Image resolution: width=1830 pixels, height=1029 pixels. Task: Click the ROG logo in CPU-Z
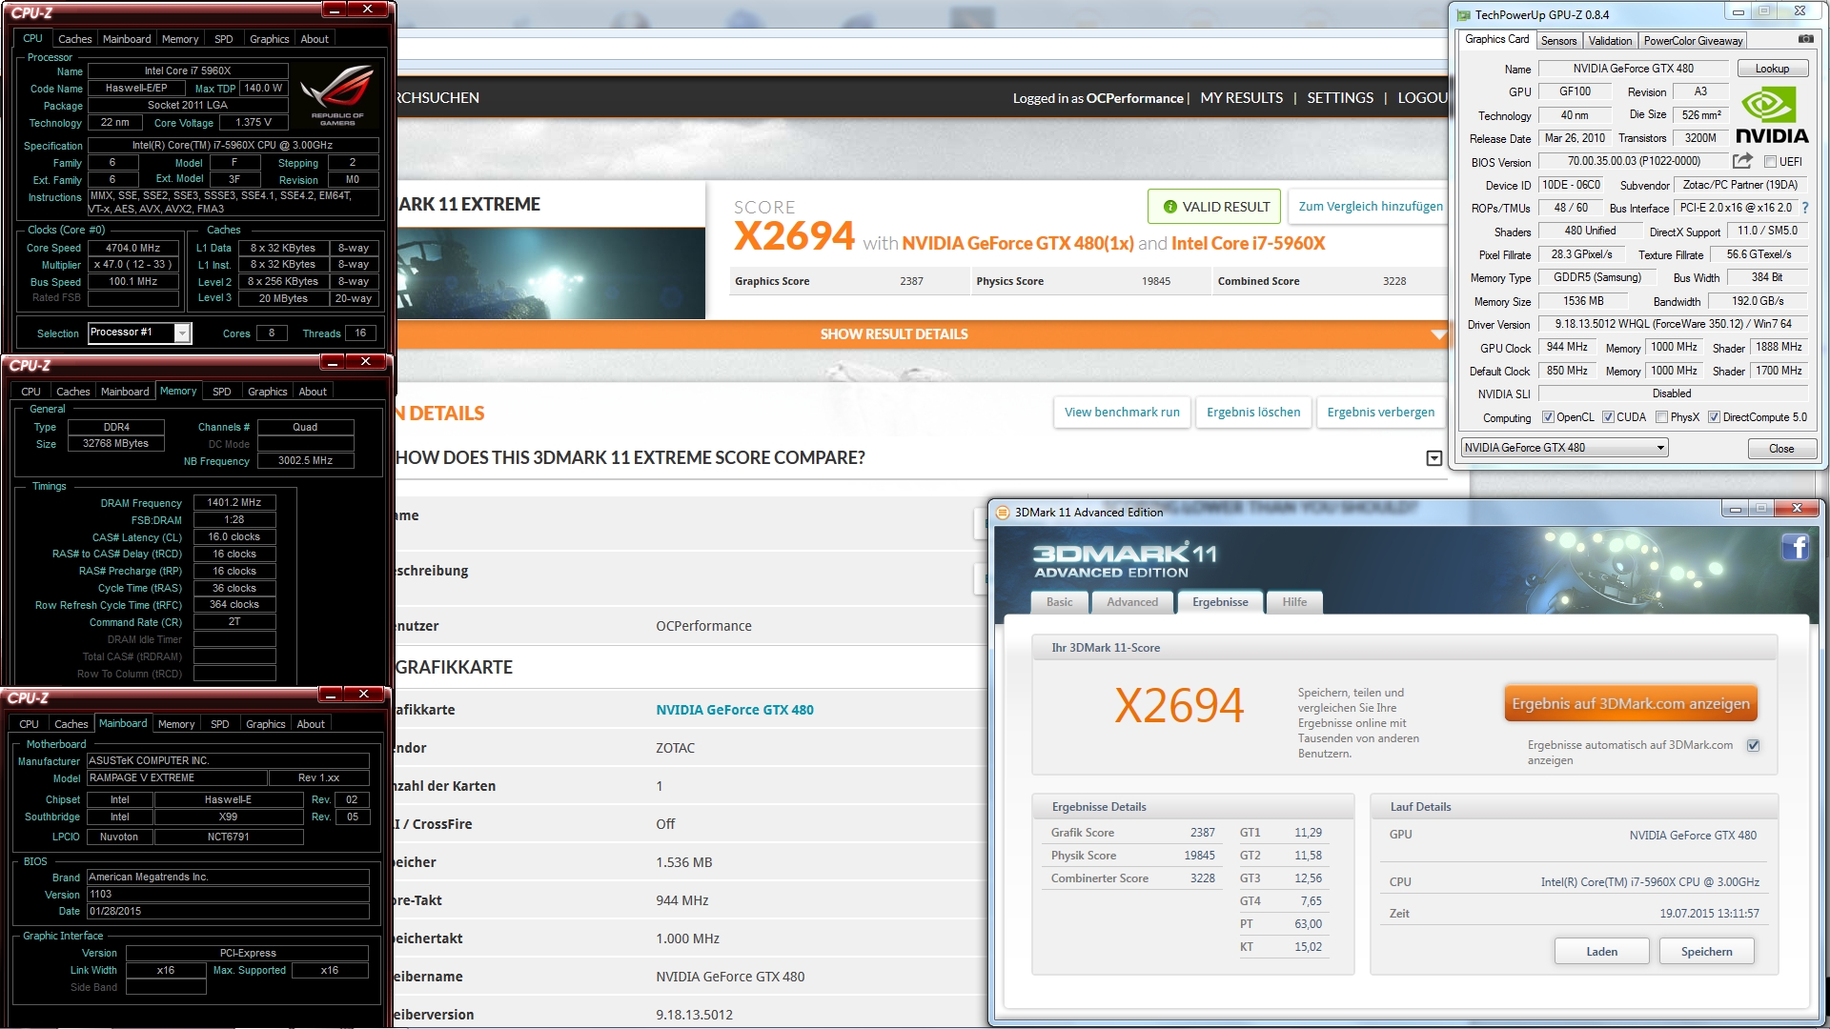(337, 95)
